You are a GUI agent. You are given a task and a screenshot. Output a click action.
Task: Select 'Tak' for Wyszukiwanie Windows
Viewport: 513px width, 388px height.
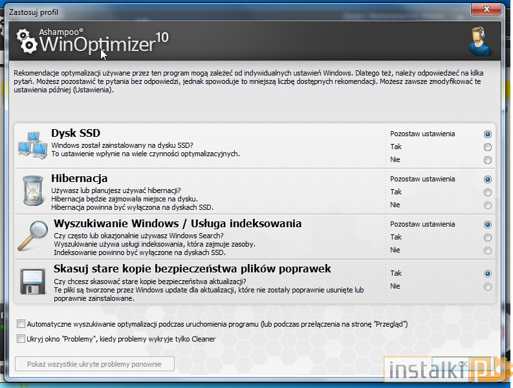point(488,238)
